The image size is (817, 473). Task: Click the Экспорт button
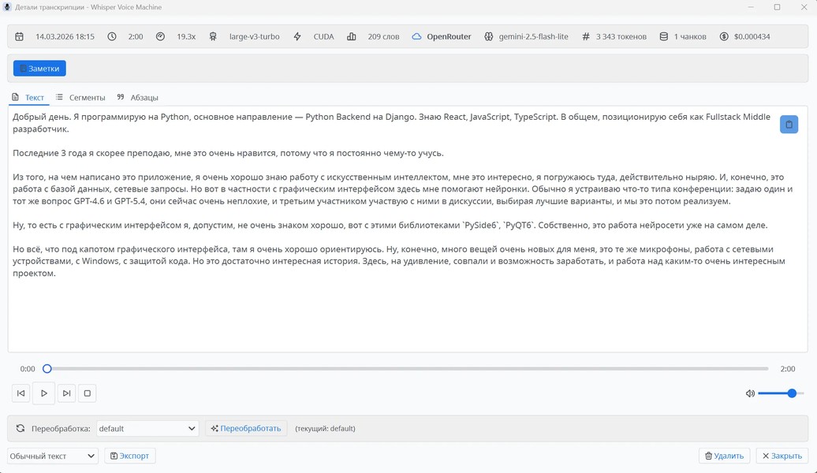tap(130, 456)
